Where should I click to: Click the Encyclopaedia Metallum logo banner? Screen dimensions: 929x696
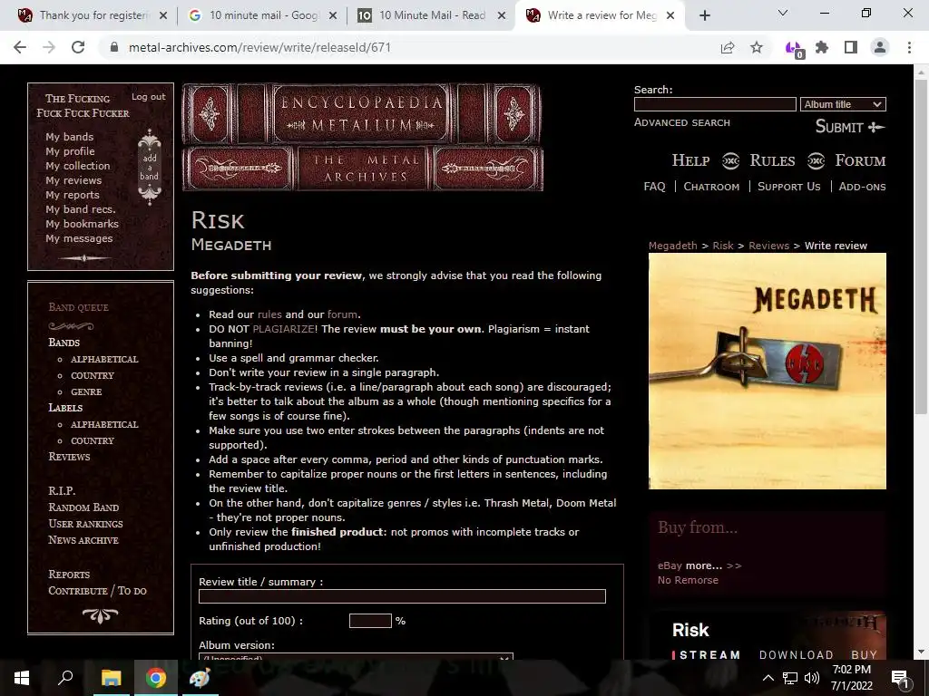(362, 138)
